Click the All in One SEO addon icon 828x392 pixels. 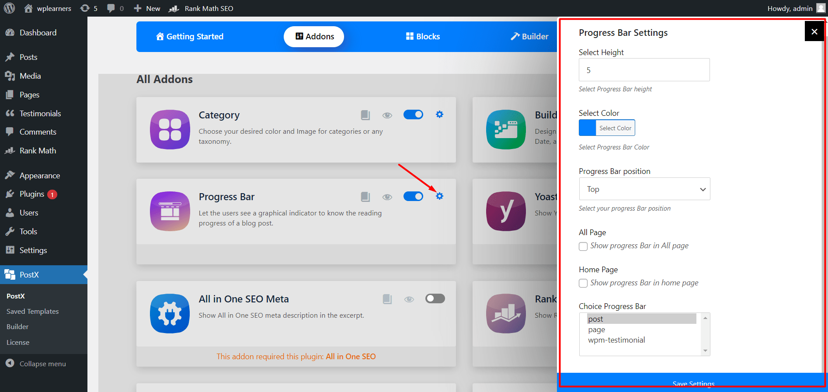tap(170, 313)
